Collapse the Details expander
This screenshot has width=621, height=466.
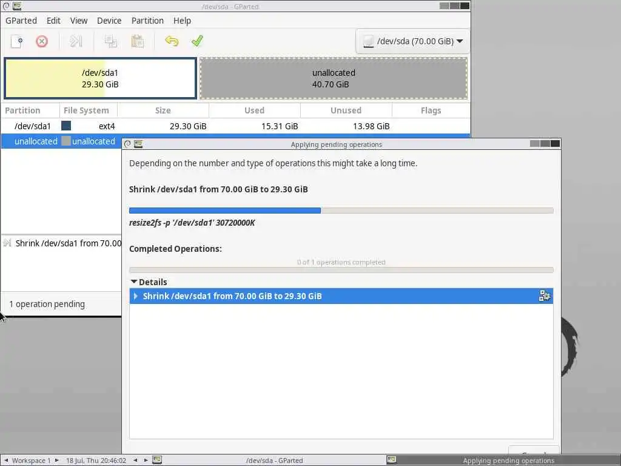[134, 282]
